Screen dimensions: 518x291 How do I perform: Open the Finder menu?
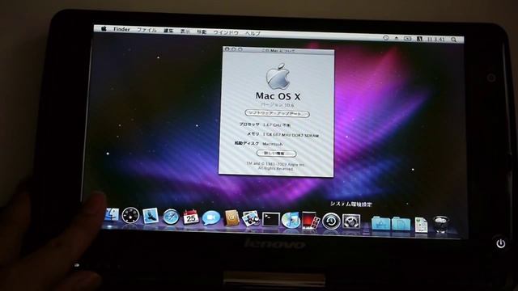pyautogui.click(x=122, y=29)
